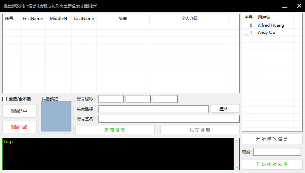The image size is (305, 173).
Task: Click the 开始修改密码 button
Action: click(272, 165)
